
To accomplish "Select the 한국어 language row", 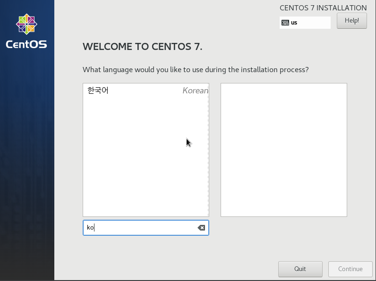I will 145,91.
